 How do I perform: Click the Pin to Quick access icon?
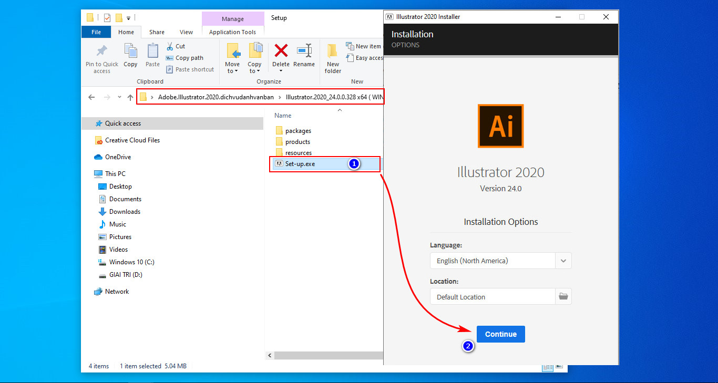(102, 51)
